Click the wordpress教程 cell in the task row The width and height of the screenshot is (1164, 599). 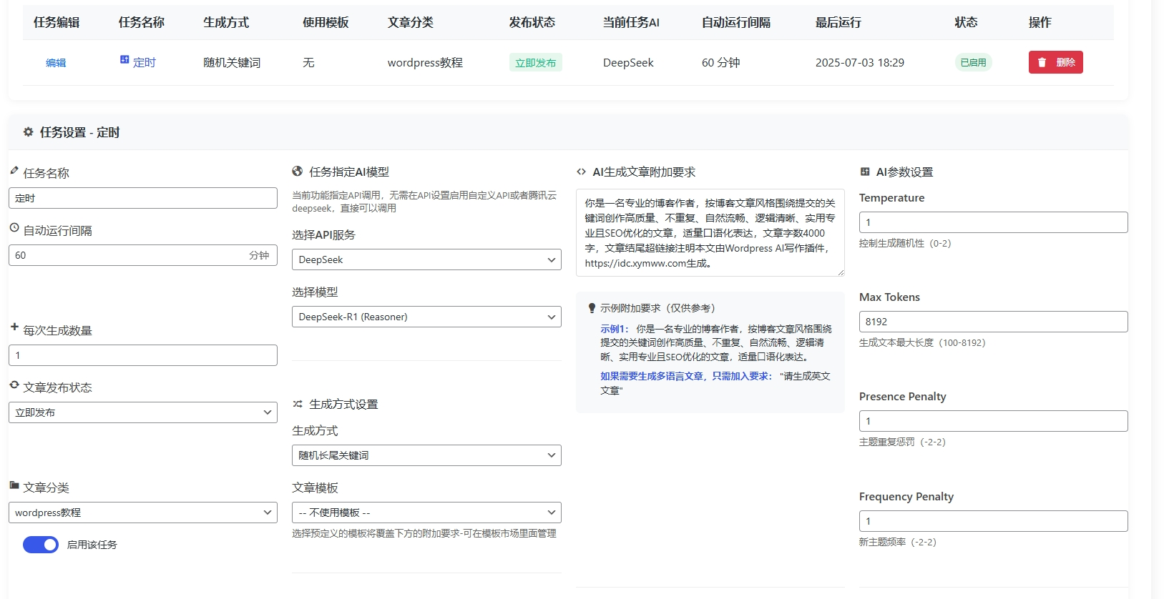(x=425, y=63)
